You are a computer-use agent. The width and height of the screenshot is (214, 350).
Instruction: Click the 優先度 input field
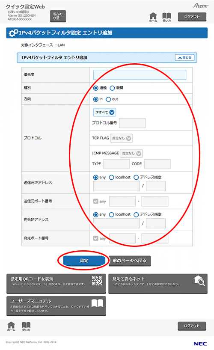140,75
